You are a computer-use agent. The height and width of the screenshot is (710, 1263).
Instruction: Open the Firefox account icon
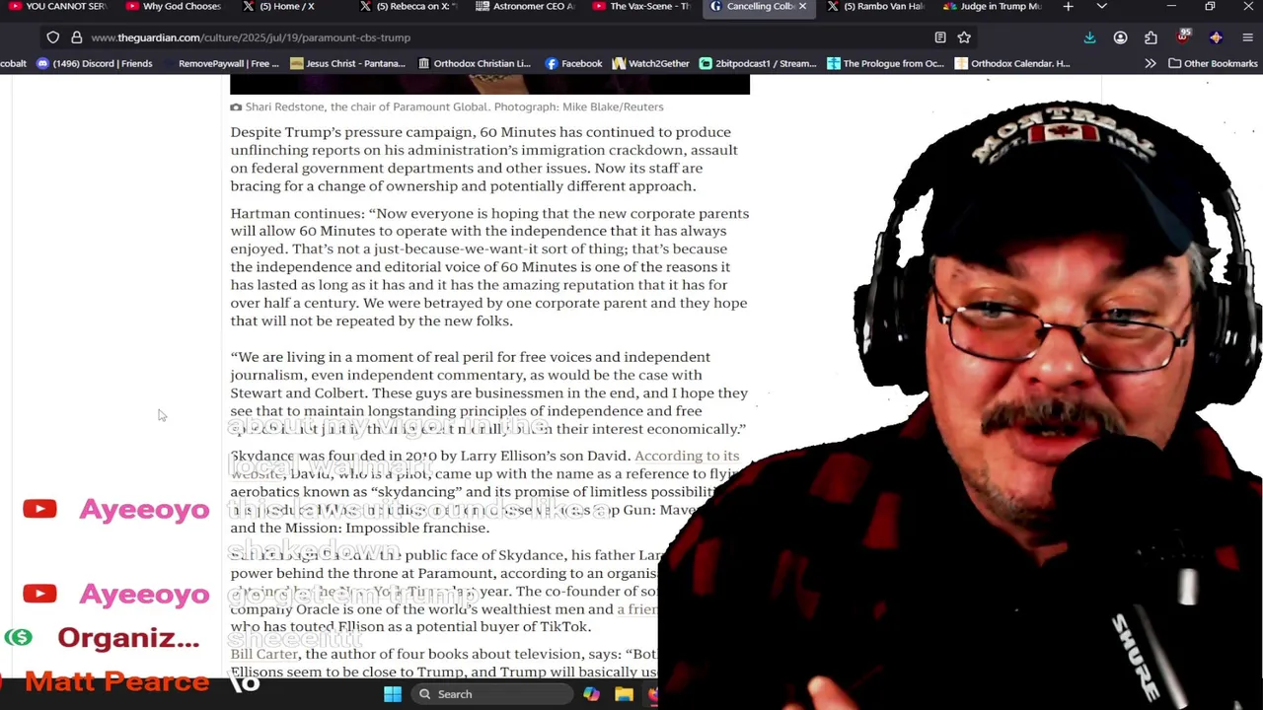click(x=1120, y=37)
